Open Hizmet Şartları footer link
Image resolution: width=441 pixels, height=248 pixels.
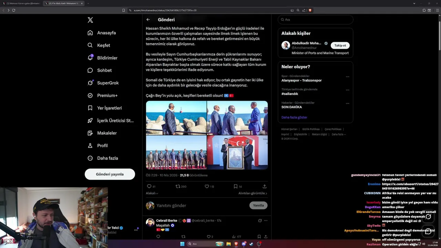(289, 129)
